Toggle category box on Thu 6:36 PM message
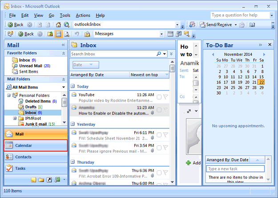The image size is (278, 198). pyautogui.click(x=159, y=173)
